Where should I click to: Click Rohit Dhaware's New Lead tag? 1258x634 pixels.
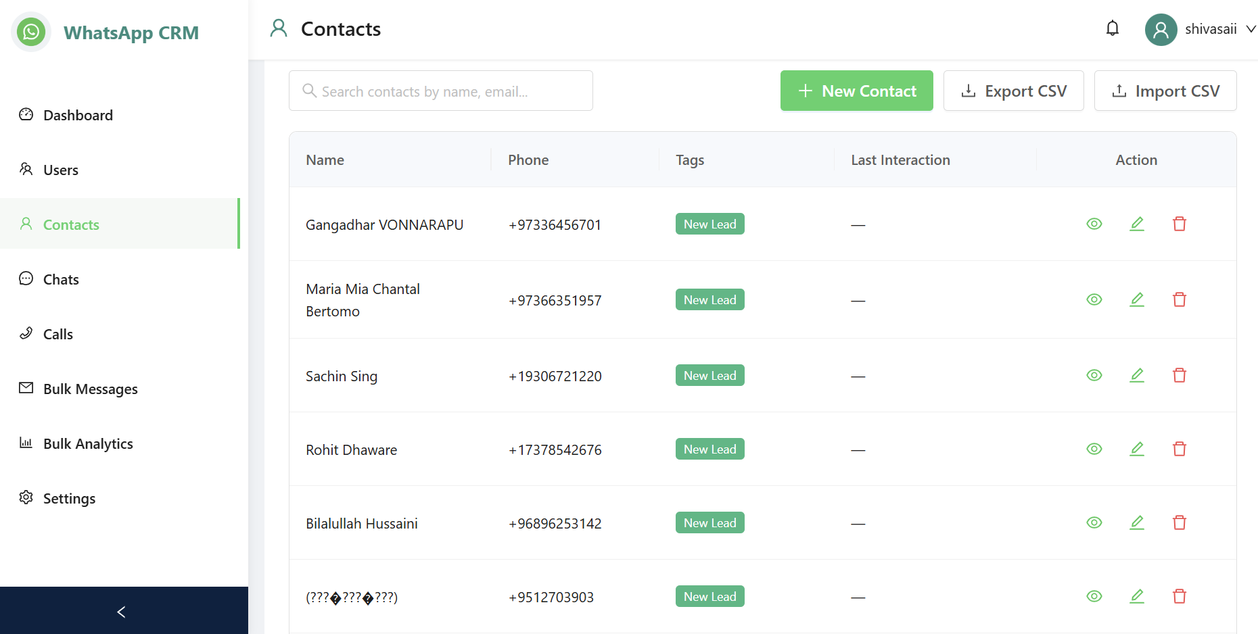[x=709, y=448]
